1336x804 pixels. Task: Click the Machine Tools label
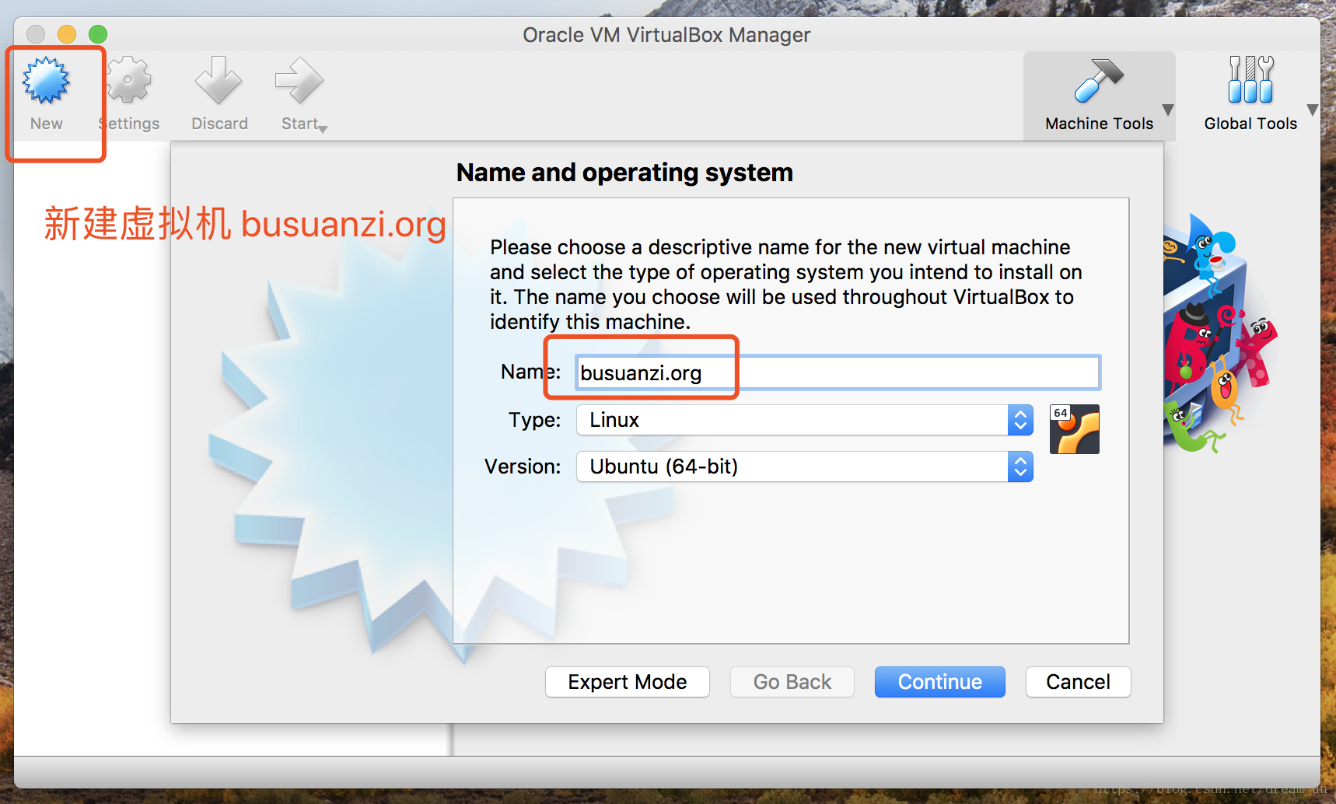coord(1099,124)
